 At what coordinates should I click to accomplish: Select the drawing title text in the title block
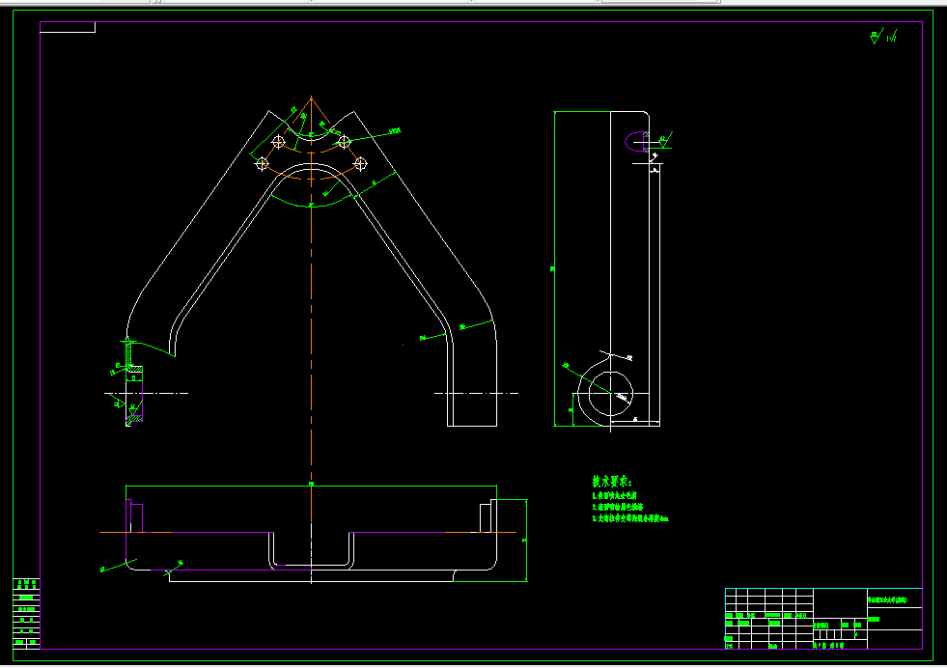click(x=886, y=599)
